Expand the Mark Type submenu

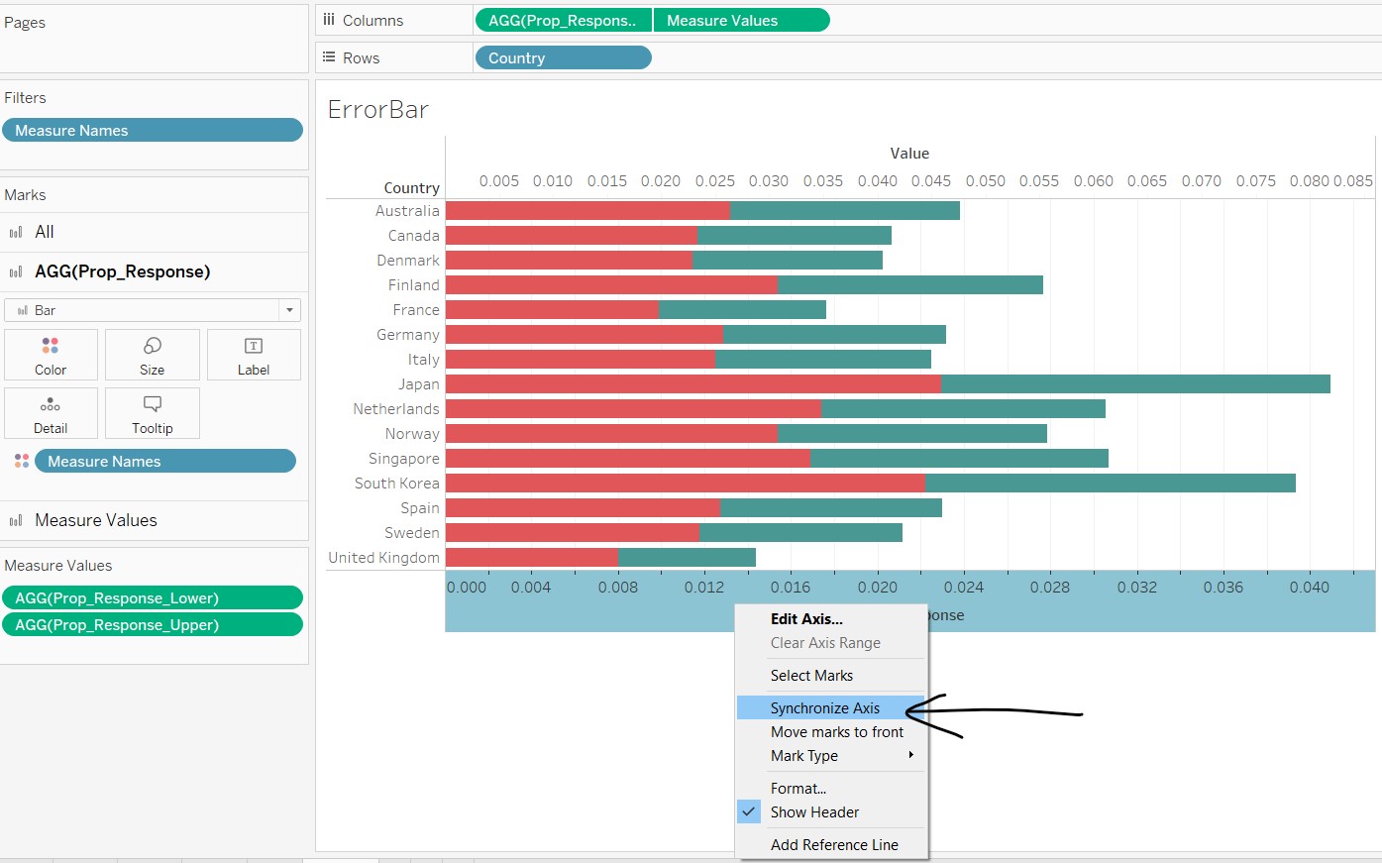909,756
